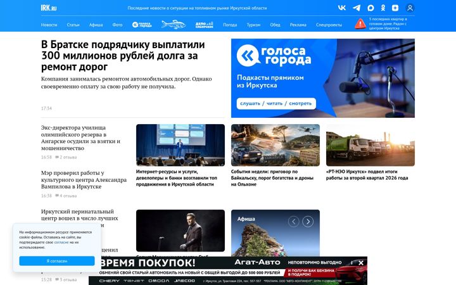Image resolution: width=456 pixels, height=285 pixels.
Task: Open the Братск contractor 300 million headline
Action: 123,56
